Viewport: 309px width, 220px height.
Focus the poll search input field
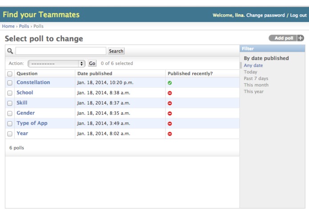click(x=61, y=51)
